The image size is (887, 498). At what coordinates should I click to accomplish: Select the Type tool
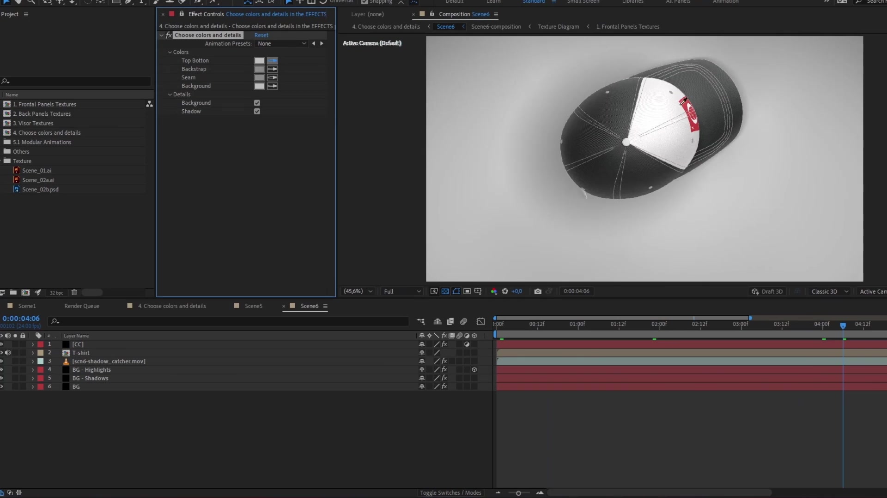[142, 2]
